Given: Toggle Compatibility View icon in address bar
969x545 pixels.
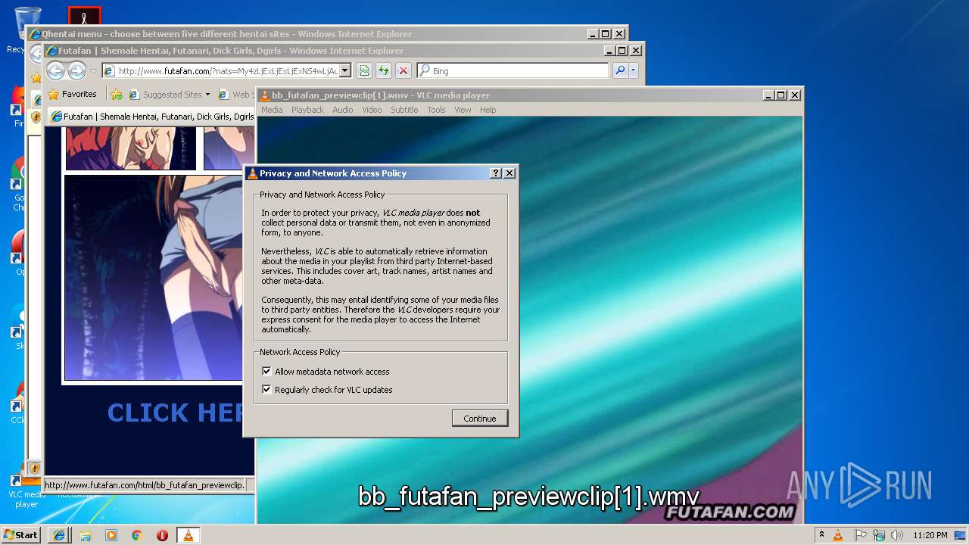Looking at the screenshot, I should [x=364, y=71].
